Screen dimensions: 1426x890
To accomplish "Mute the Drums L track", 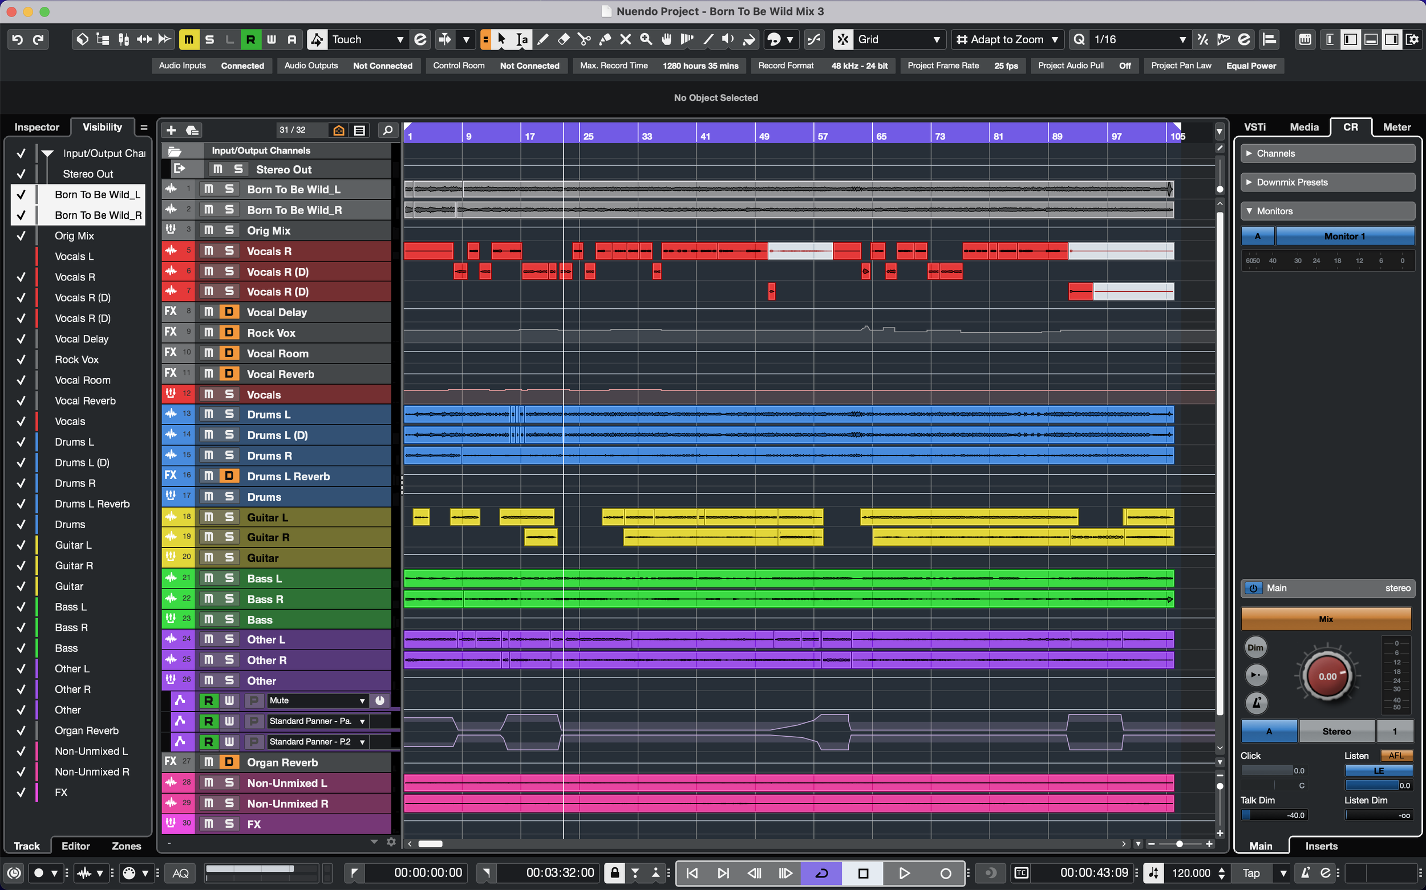I will coord(209,414).
